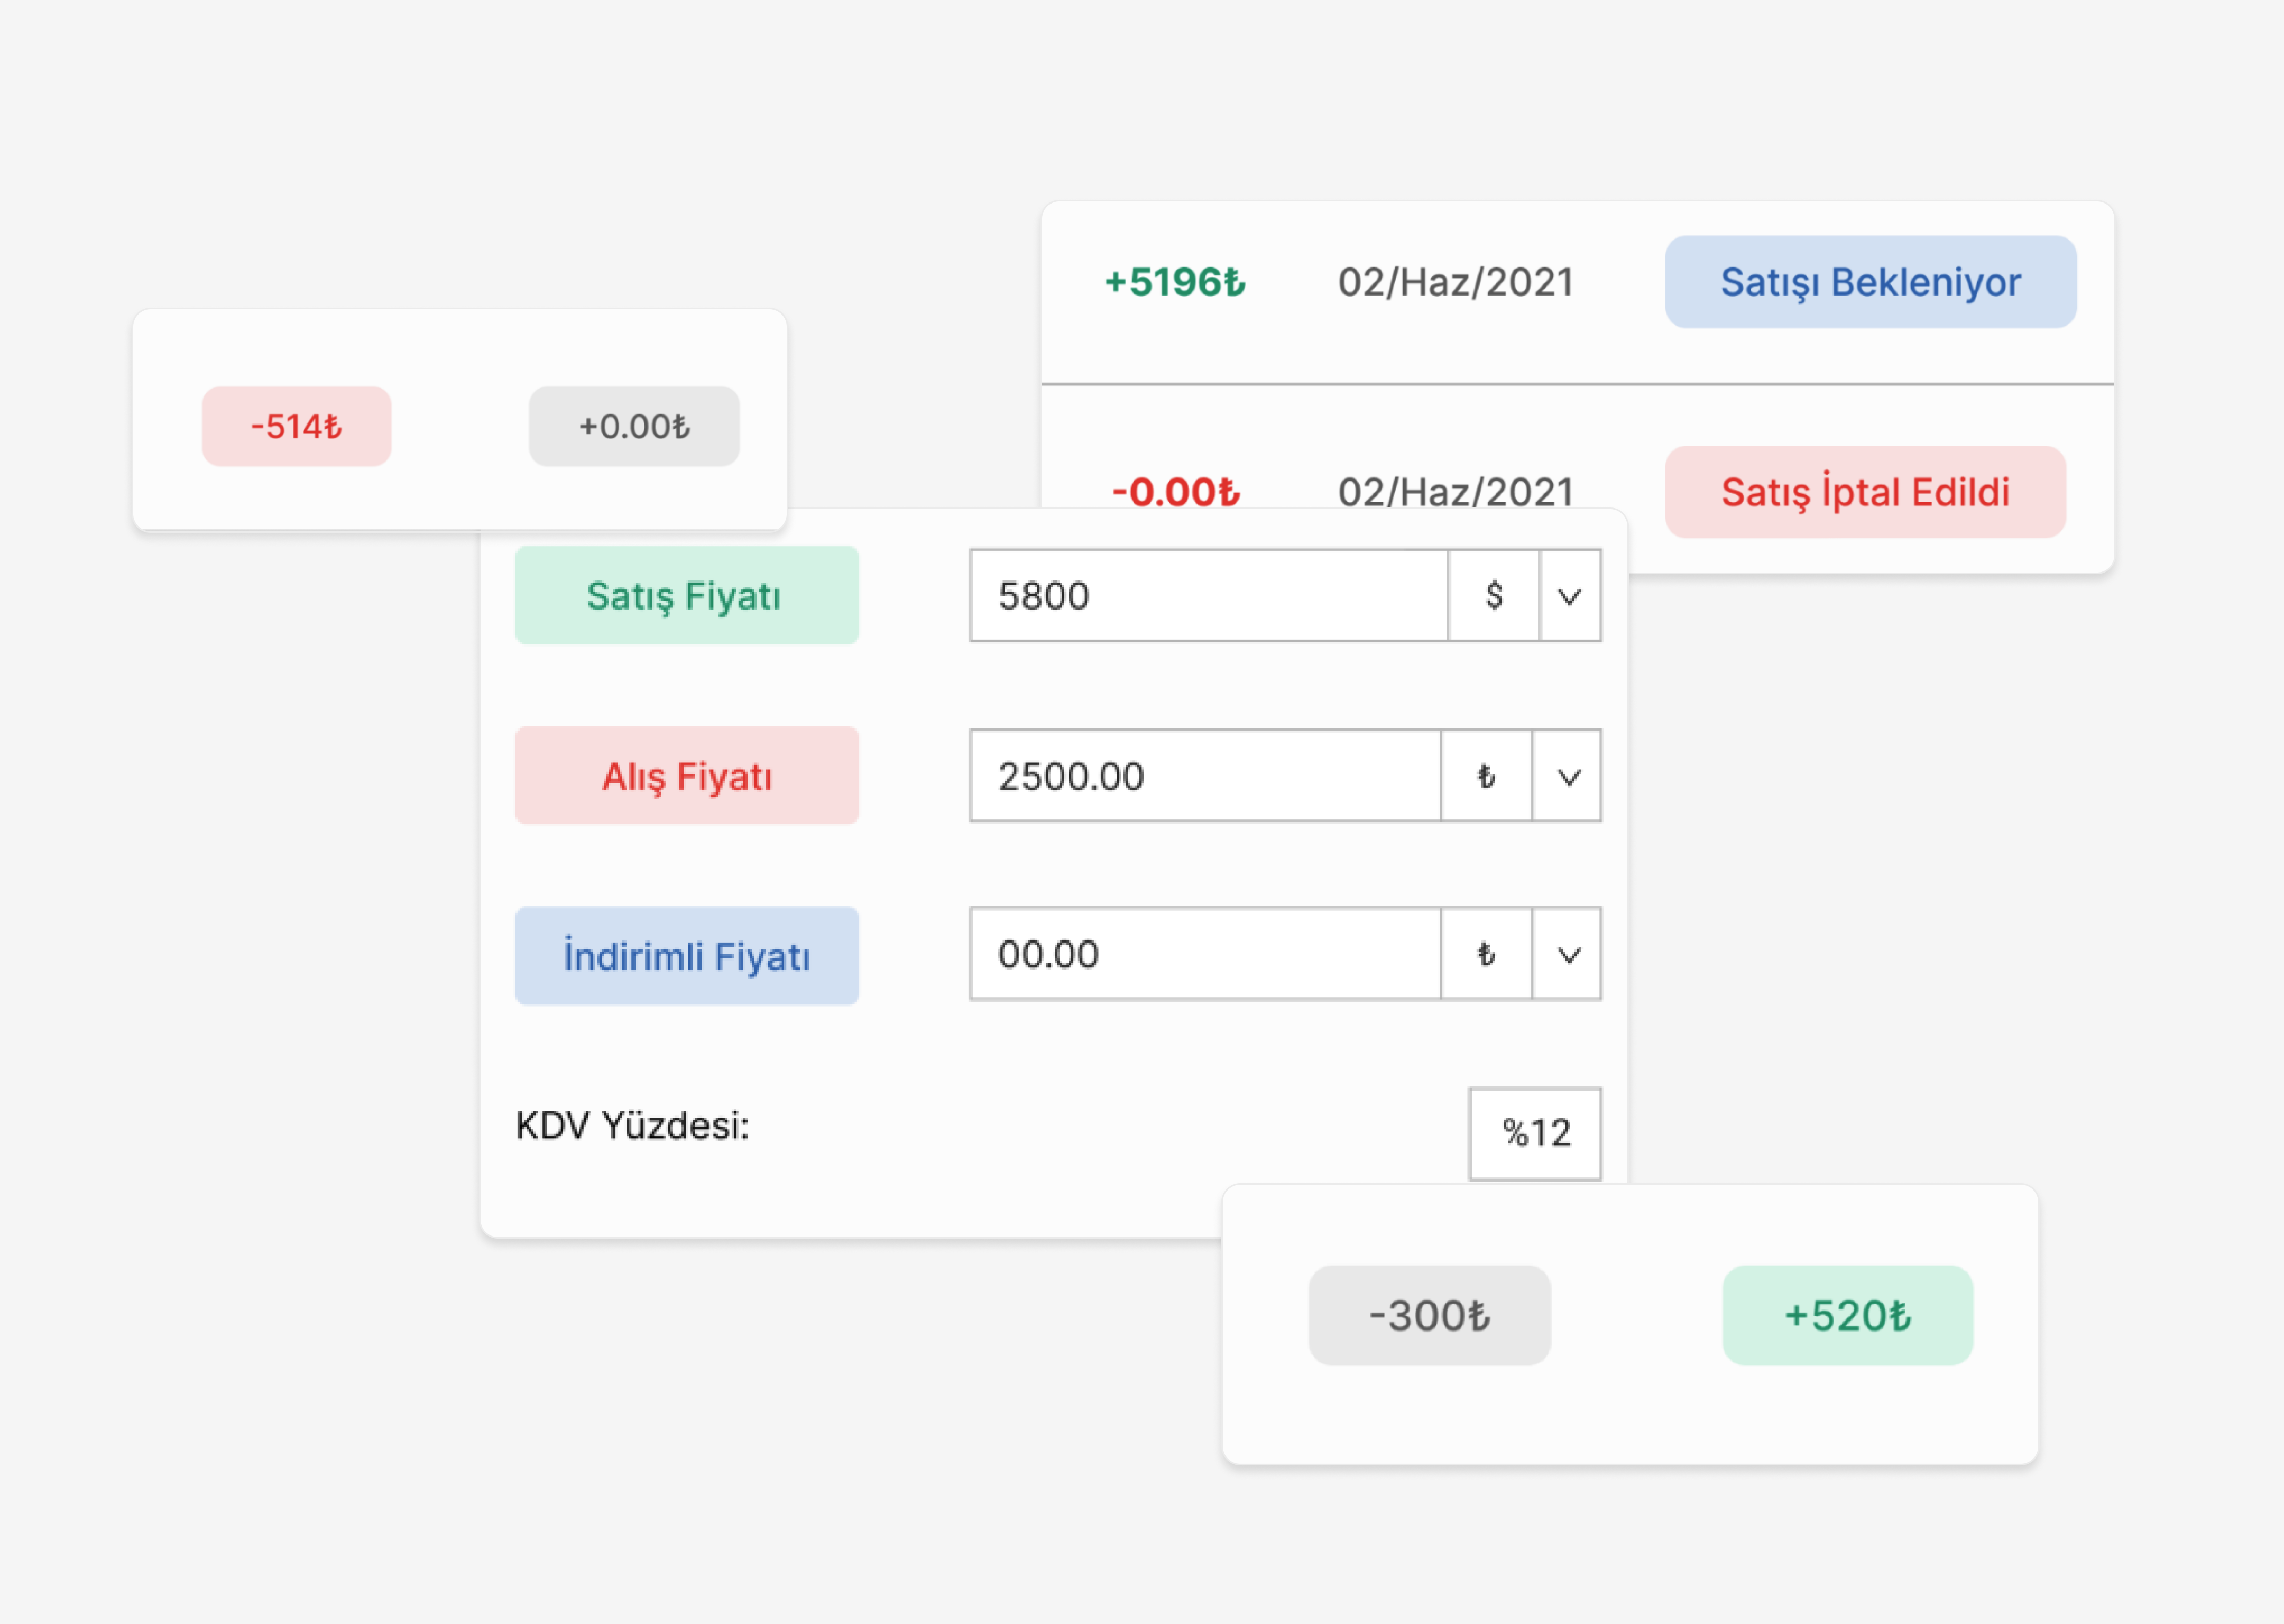Click the Satış Fiyatı input showing 5800
The height and width of the screenshot is (1624, 2284).
coord(1208,595)
